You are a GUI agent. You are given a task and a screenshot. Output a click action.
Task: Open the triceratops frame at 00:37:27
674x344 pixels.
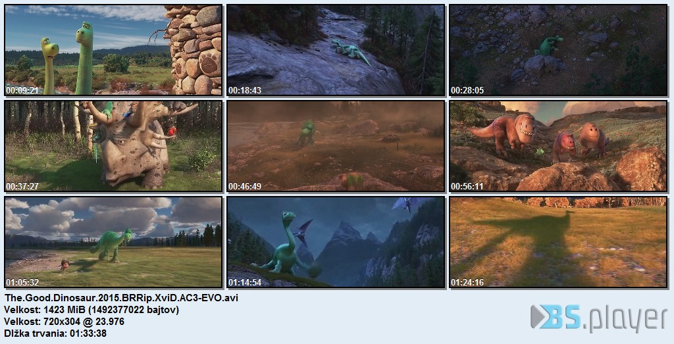tap(113, 146)
